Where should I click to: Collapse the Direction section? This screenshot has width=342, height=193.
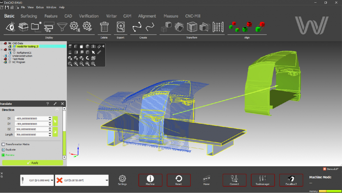[57, 110]
